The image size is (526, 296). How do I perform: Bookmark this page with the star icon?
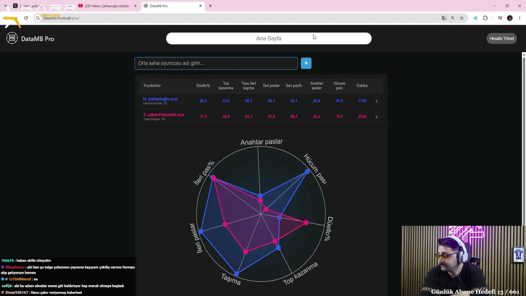tap(461, 18)
